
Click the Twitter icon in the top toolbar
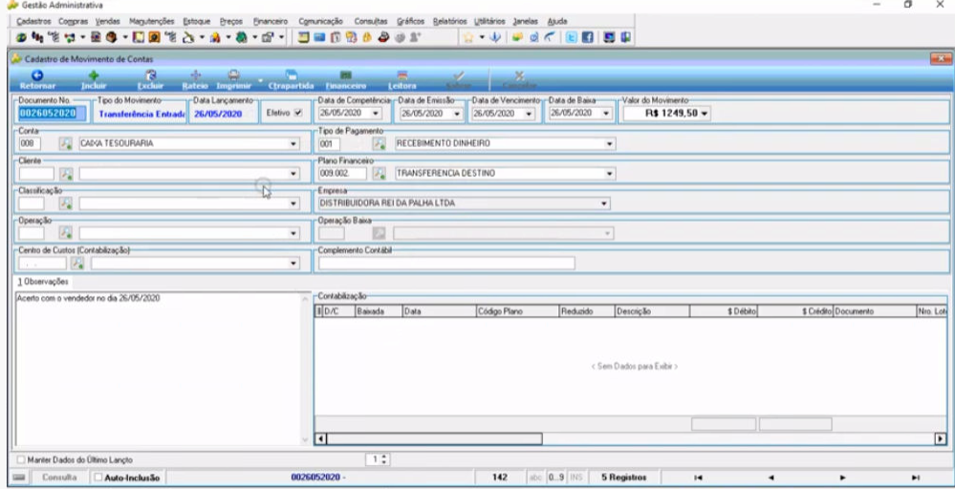pyautogui.click(x=572, y=37)
